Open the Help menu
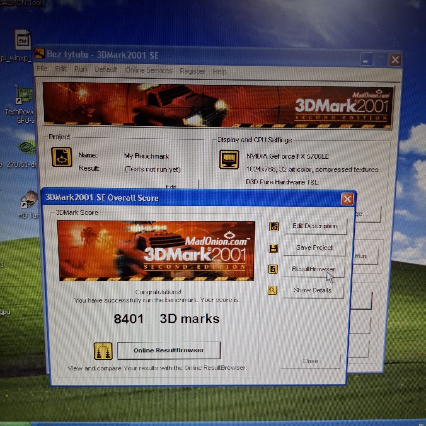426x426 pixels. tap(219, 72)
